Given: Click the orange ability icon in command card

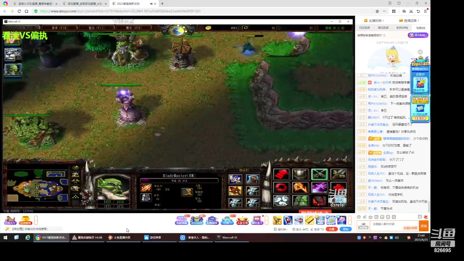Looking at the screenshot, I should (300, 188).
